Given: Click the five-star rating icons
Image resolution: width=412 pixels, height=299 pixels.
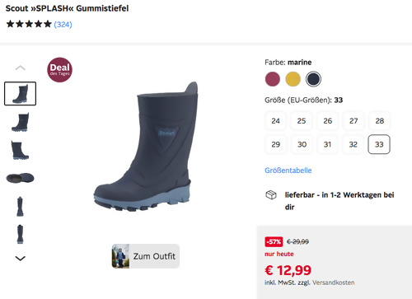Looking at the screenshot, I should pyautogui.click(x=29, y=24).
